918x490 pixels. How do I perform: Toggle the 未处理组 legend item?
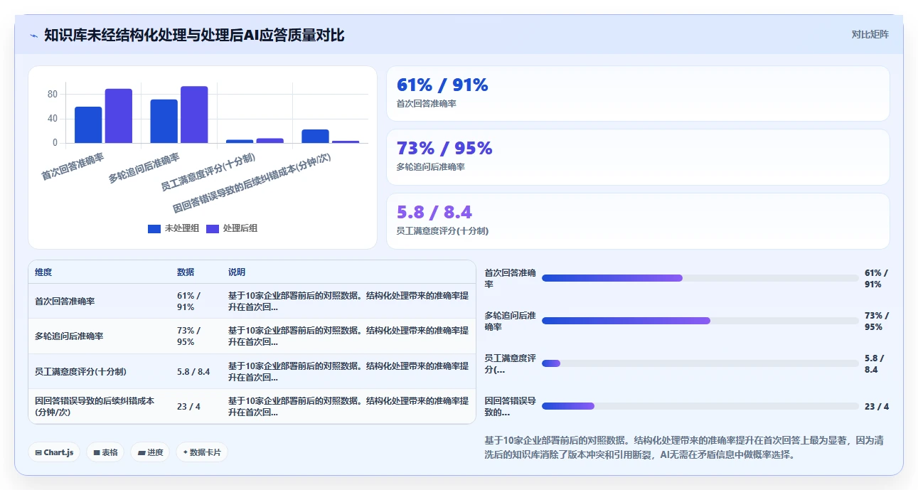tap(174, 228)
